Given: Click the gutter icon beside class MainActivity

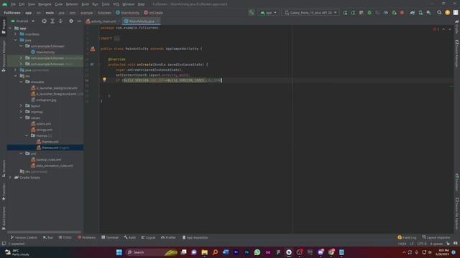Looking at the screenshot, I should point(93,49).
